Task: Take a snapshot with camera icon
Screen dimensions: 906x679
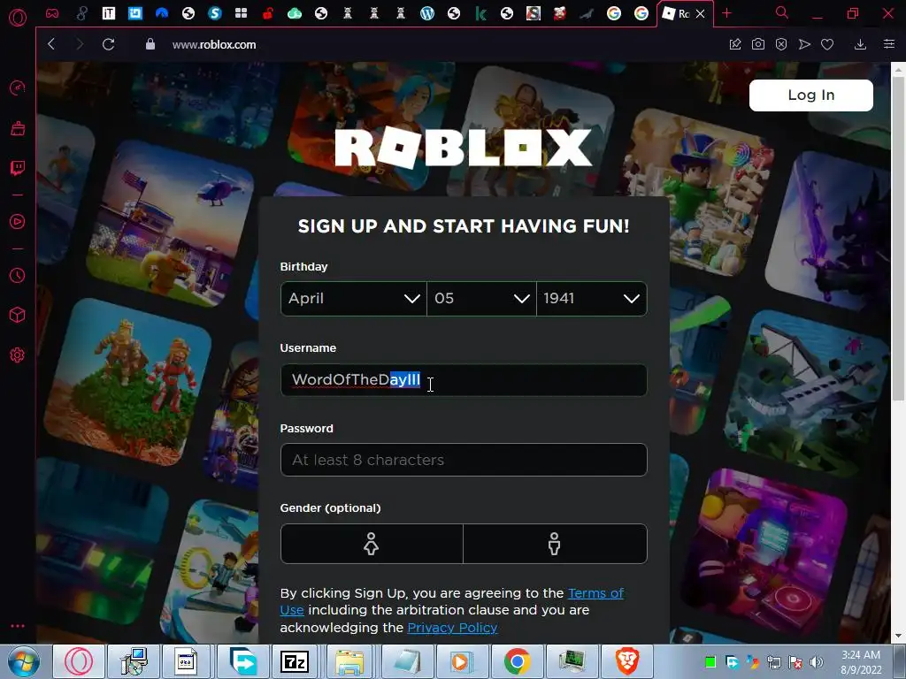Action: (x=758, y=44)
